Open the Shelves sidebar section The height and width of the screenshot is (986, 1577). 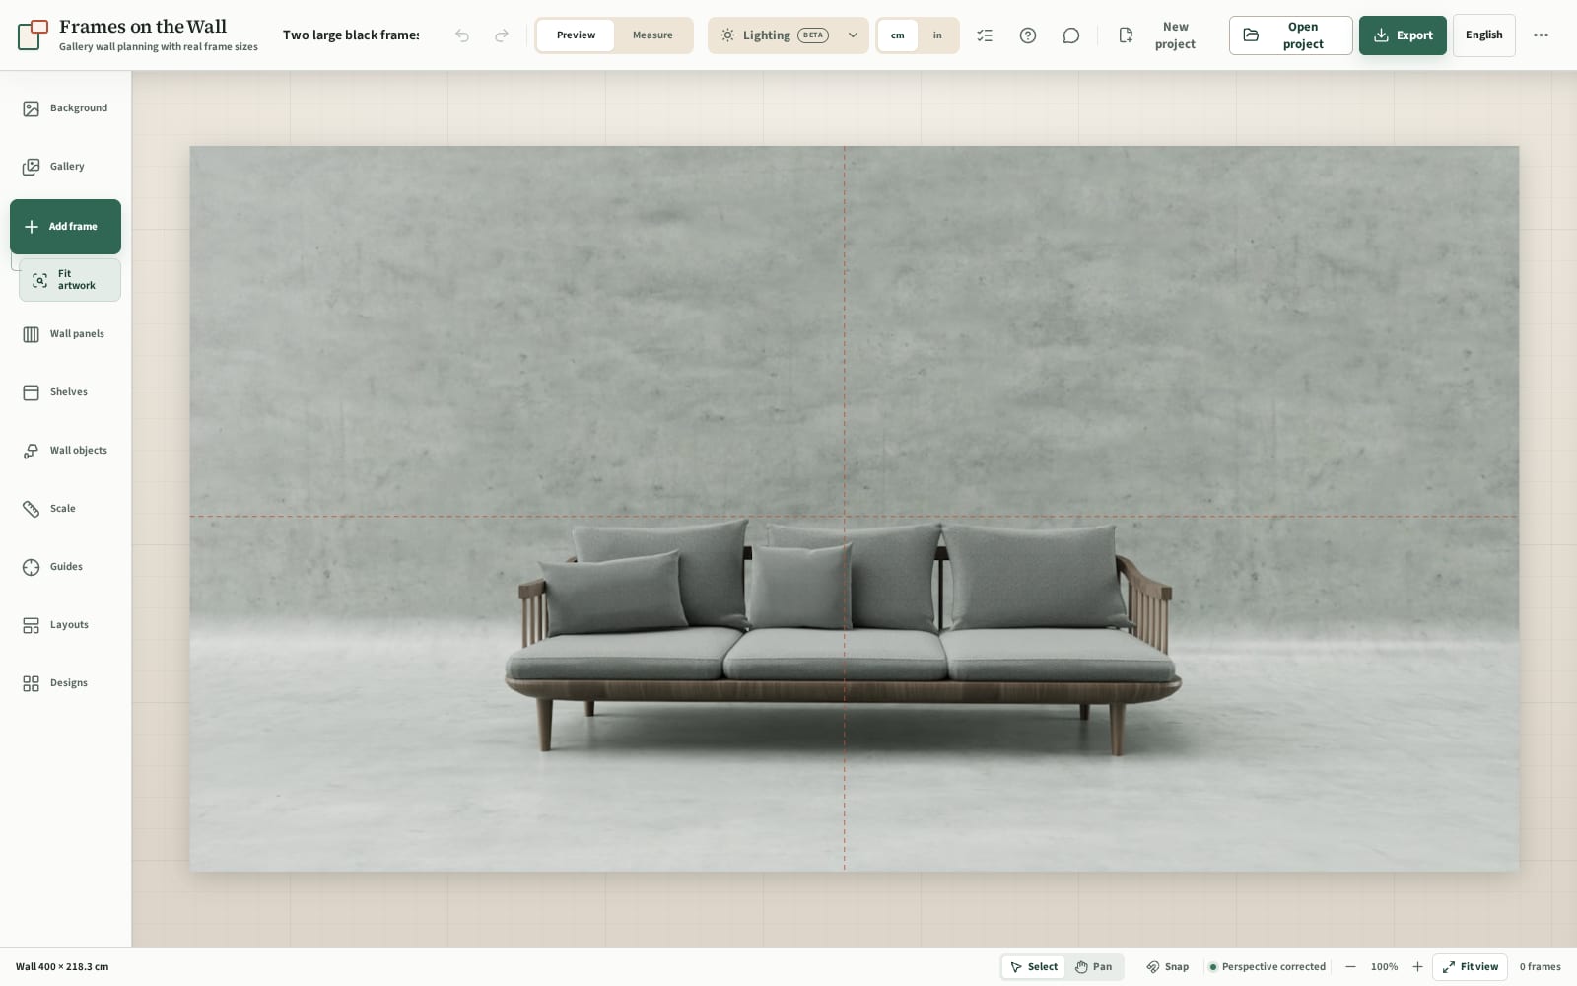click(x=65, y=392)
